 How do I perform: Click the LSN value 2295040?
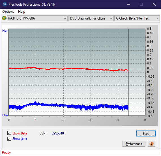tap(58, 133)
